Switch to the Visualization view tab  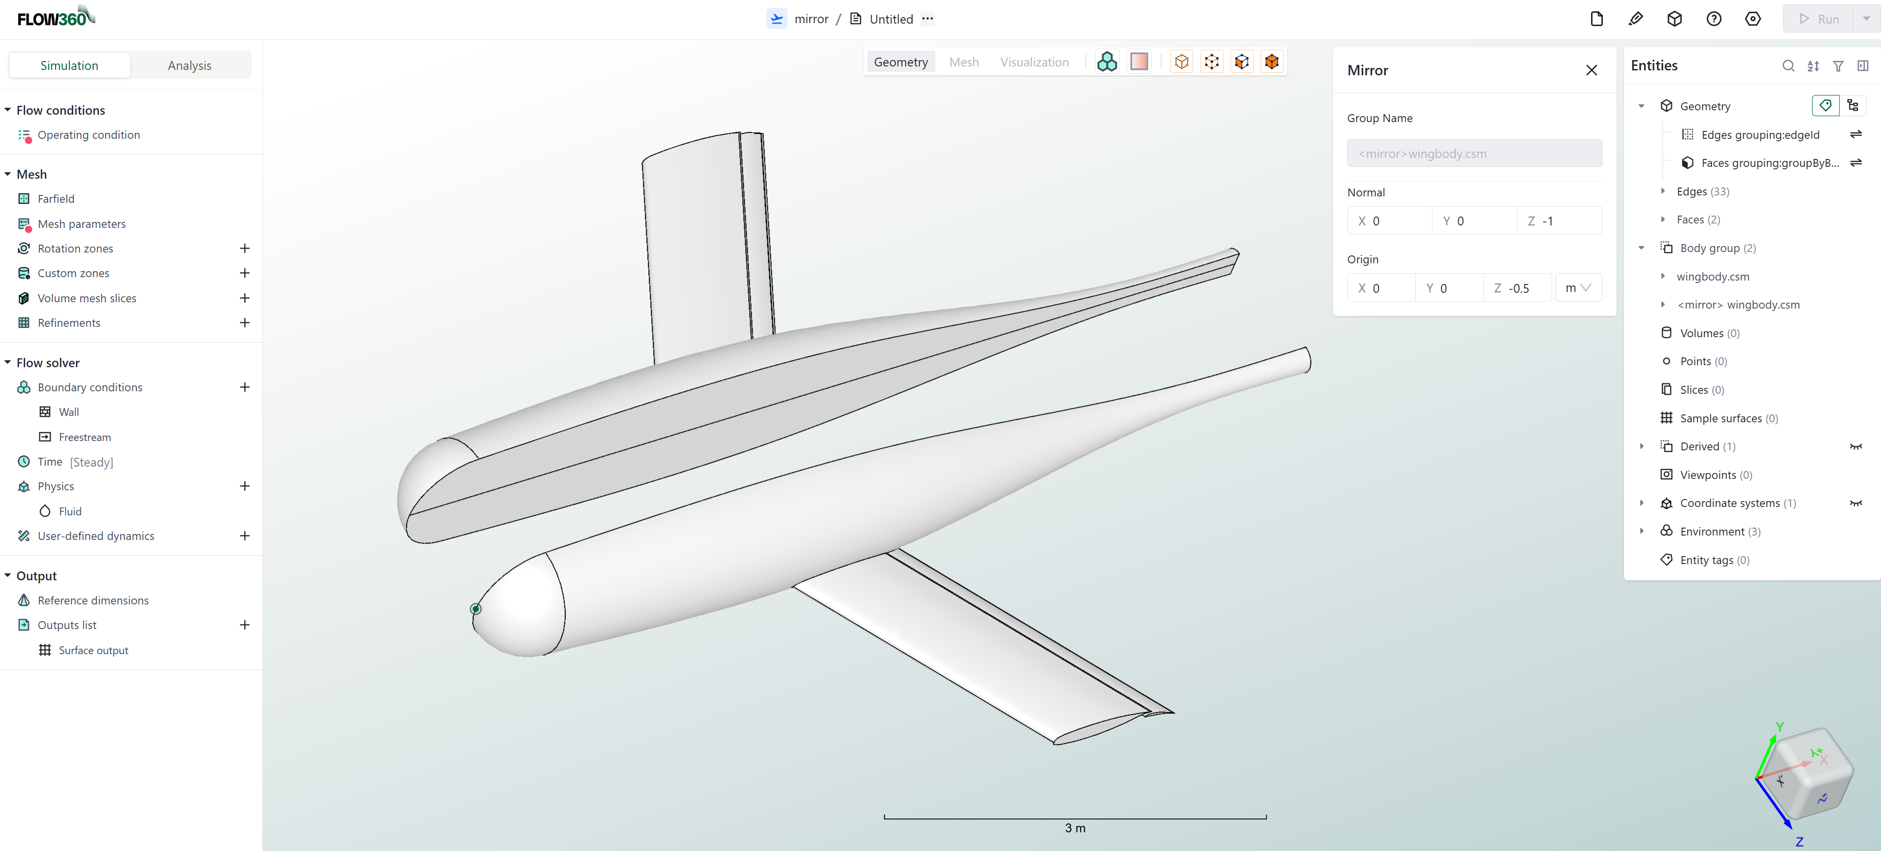(x=1035, y=62)
